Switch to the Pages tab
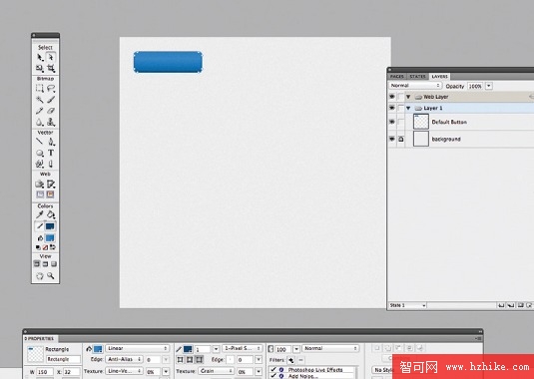 click(x=396, y=76)
